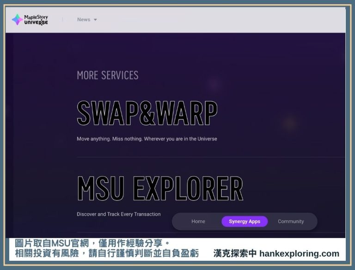The width and height of the screenshot is (355, 270).
Task: Click the MORE SERVICES section title
Action: pos(107,75)
